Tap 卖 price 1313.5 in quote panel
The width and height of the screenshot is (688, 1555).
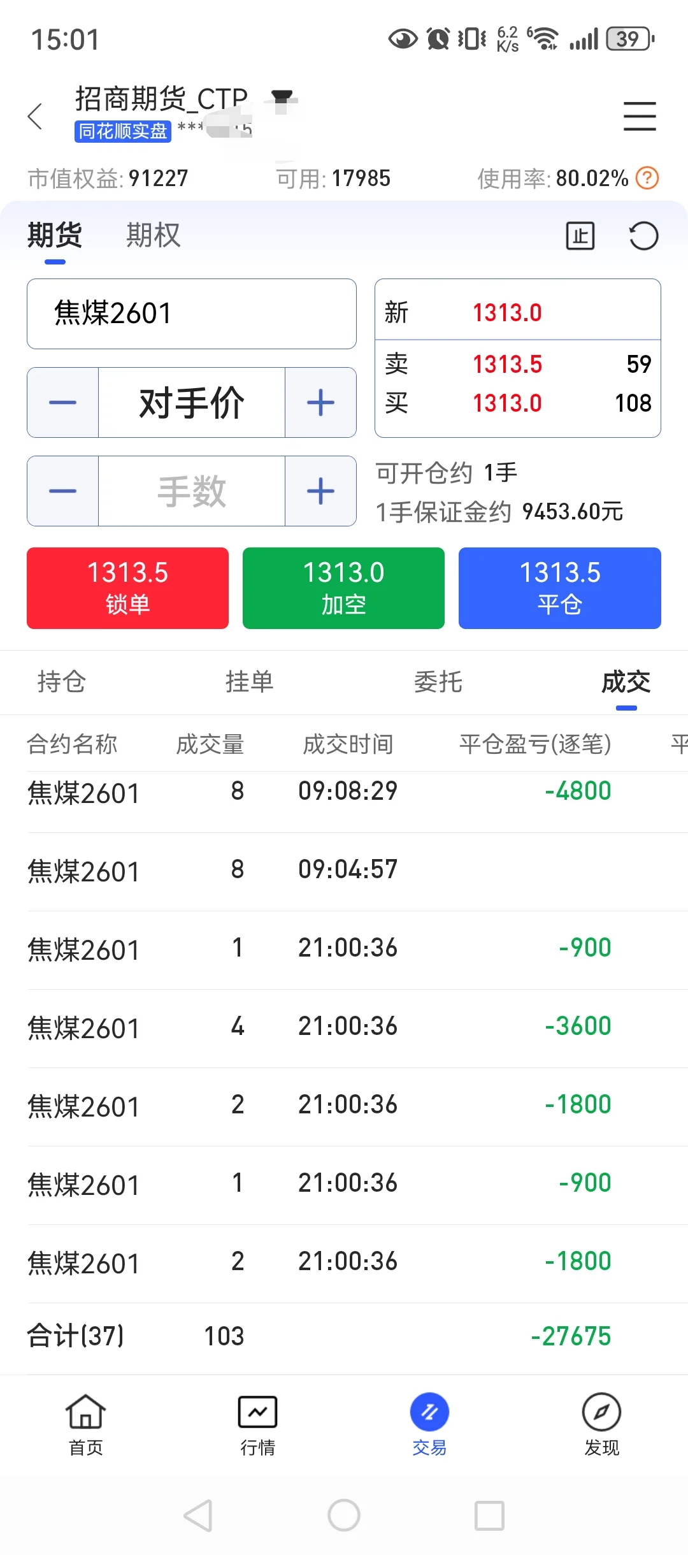(507, 365)
